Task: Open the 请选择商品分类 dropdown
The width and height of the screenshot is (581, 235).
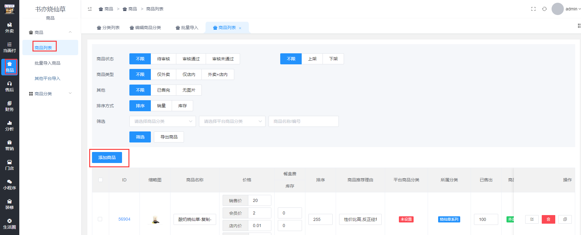Action: click(x=162, y=121)
